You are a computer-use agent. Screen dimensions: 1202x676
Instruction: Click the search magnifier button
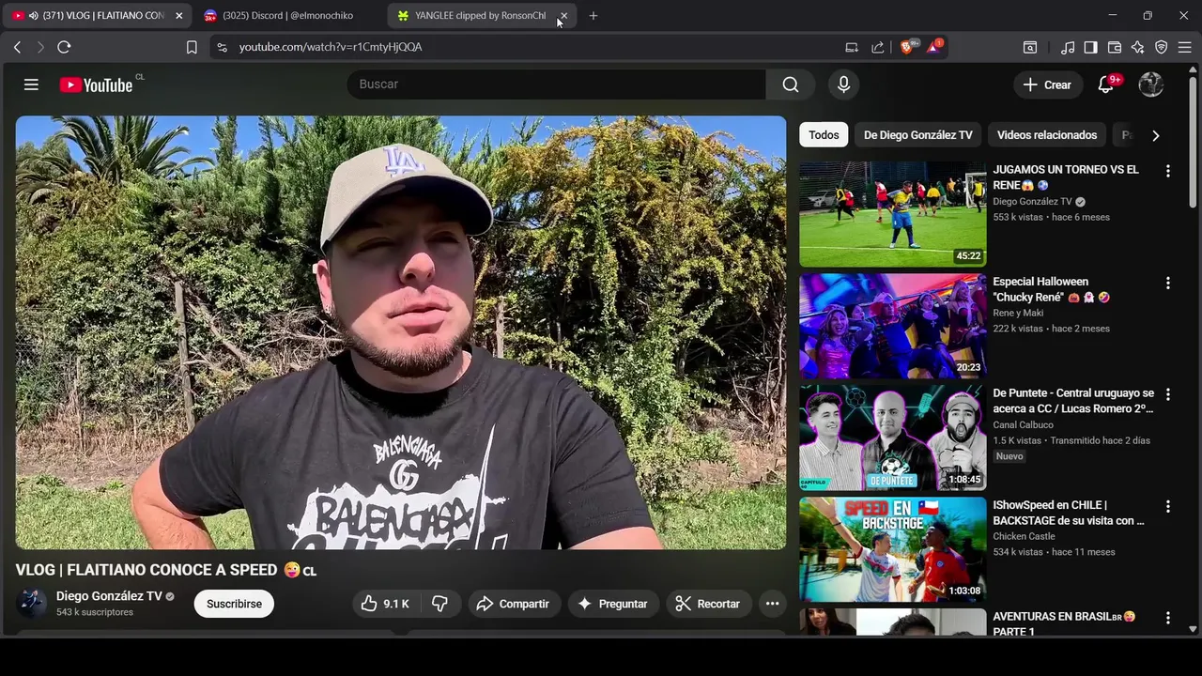(x=791, y=84)
